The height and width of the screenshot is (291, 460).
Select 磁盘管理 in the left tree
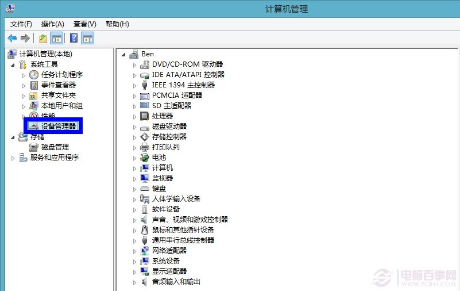point(55,147)
